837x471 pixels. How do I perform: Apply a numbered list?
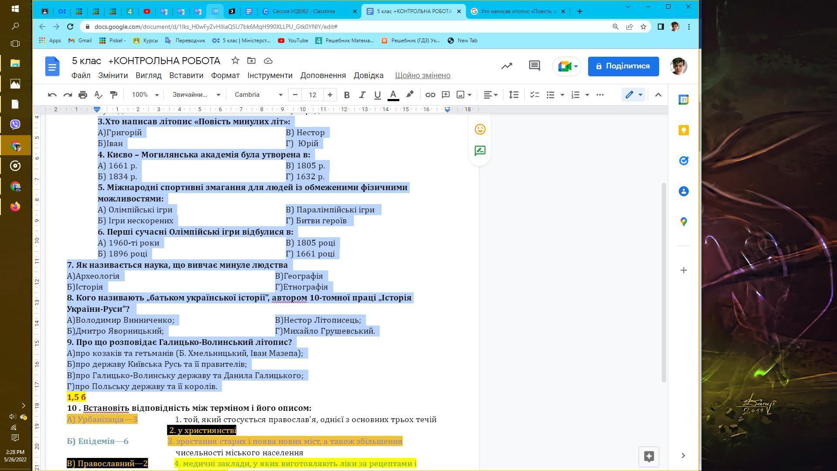pos(575,95)
